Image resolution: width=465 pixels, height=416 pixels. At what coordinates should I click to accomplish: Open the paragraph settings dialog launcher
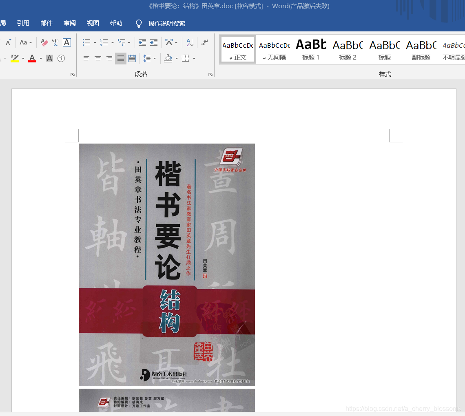(210, 75)
